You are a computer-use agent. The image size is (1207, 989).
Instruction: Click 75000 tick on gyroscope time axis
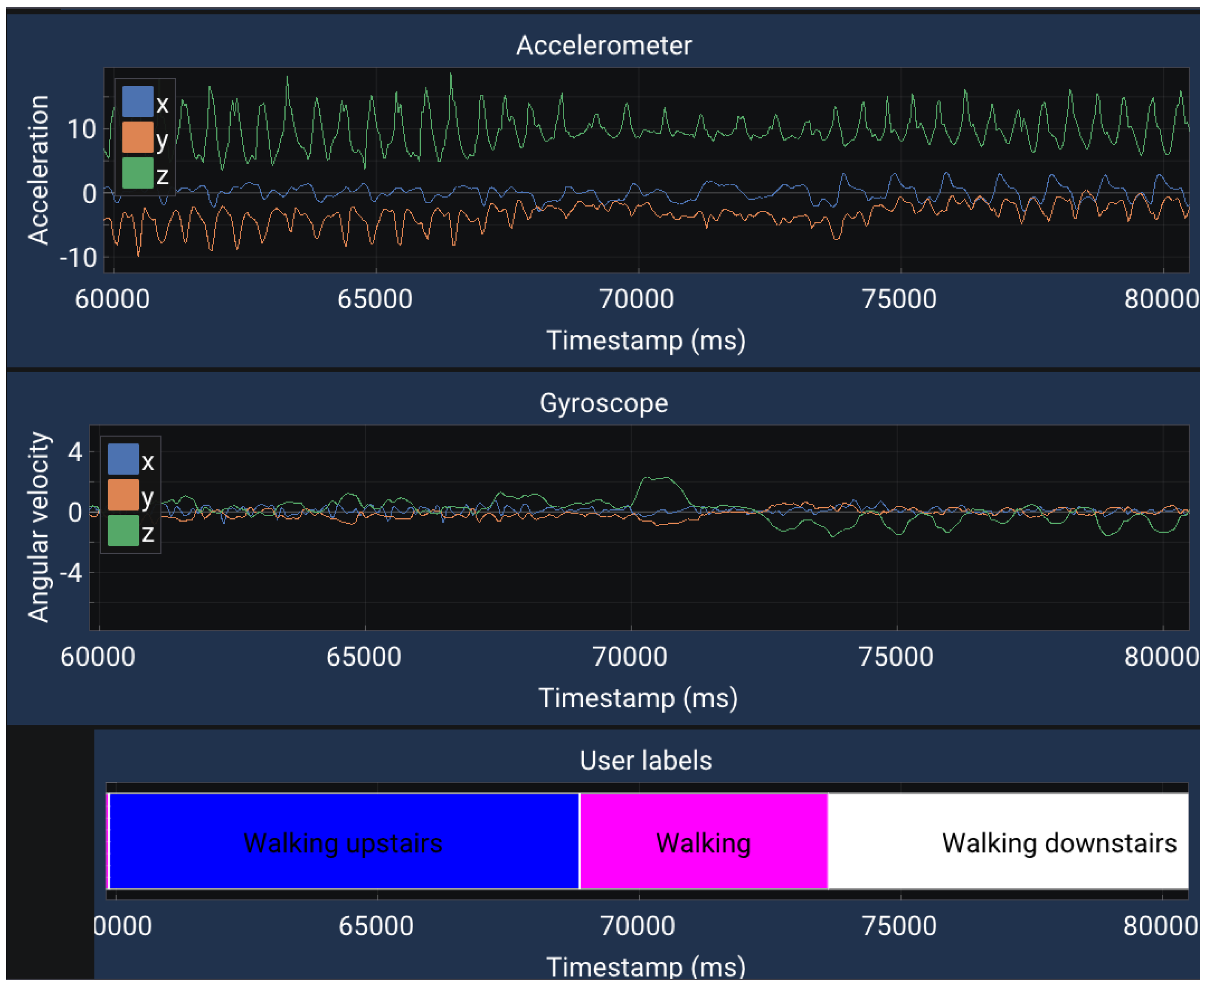click(896, 657)
